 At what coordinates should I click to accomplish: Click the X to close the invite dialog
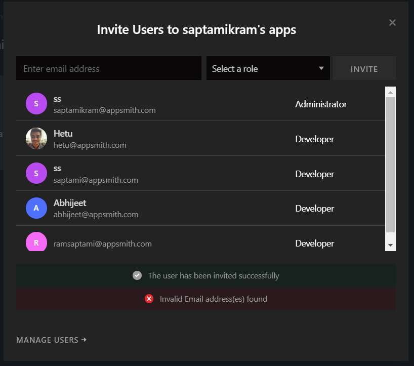pyautogui.click(x=392, y=22)
